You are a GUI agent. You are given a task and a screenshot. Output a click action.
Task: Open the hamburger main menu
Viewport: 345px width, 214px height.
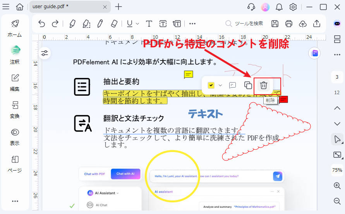6,7
